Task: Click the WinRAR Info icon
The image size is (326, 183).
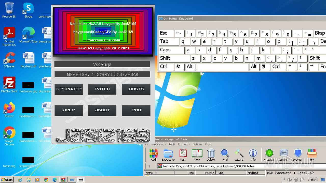Action: (253, 155)
